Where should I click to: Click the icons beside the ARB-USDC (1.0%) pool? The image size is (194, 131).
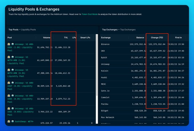[11, 44]
